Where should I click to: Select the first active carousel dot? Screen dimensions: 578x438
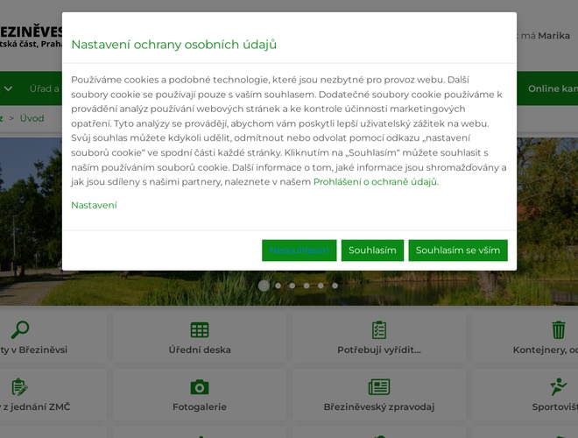coord(264,286)
